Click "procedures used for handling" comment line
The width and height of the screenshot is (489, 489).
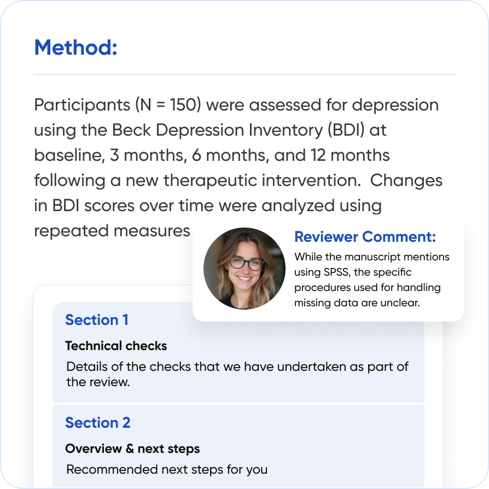pyautogui.click(x=367, y=287)
